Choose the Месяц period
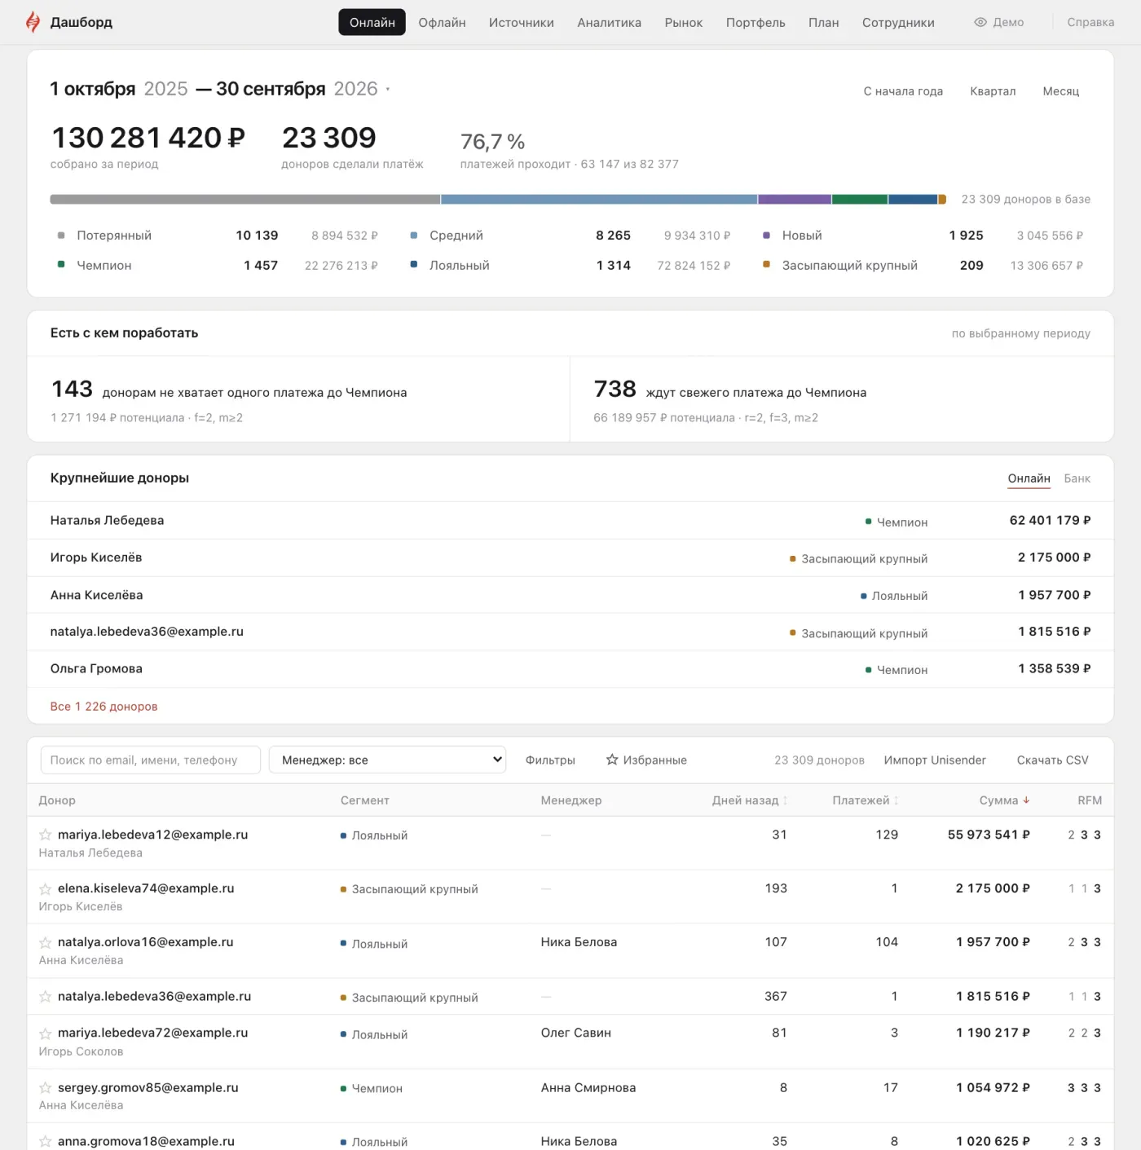The image size is (1141, 1150). click(1060, 91)
